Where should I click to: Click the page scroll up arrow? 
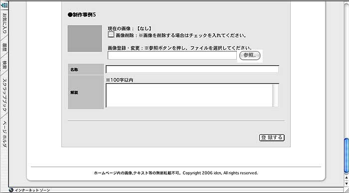(347, 178)
